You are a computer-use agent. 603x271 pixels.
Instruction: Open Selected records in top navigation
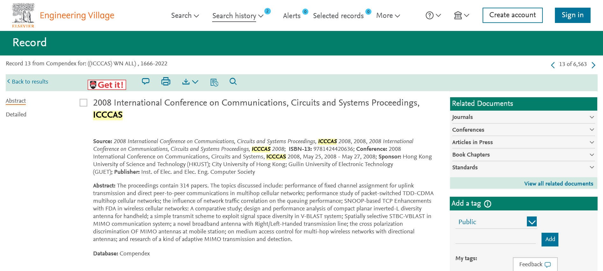[338, 16]
